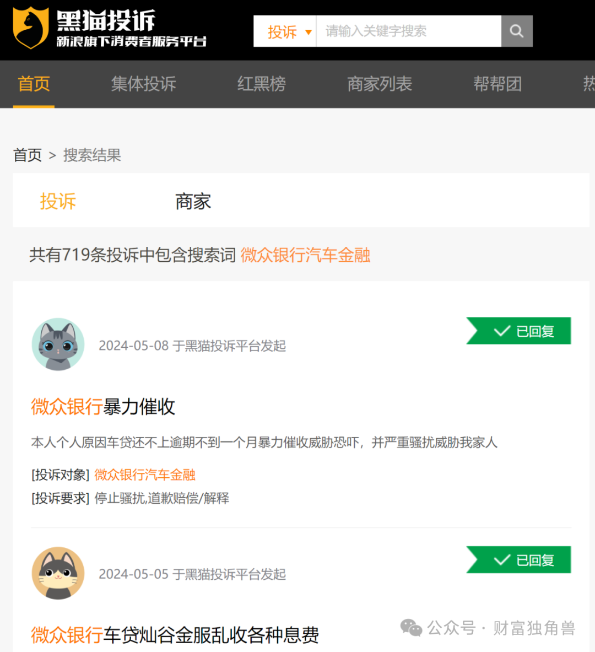Click the keyword search input field
This screenshot has width=595, height=652.
409,31
